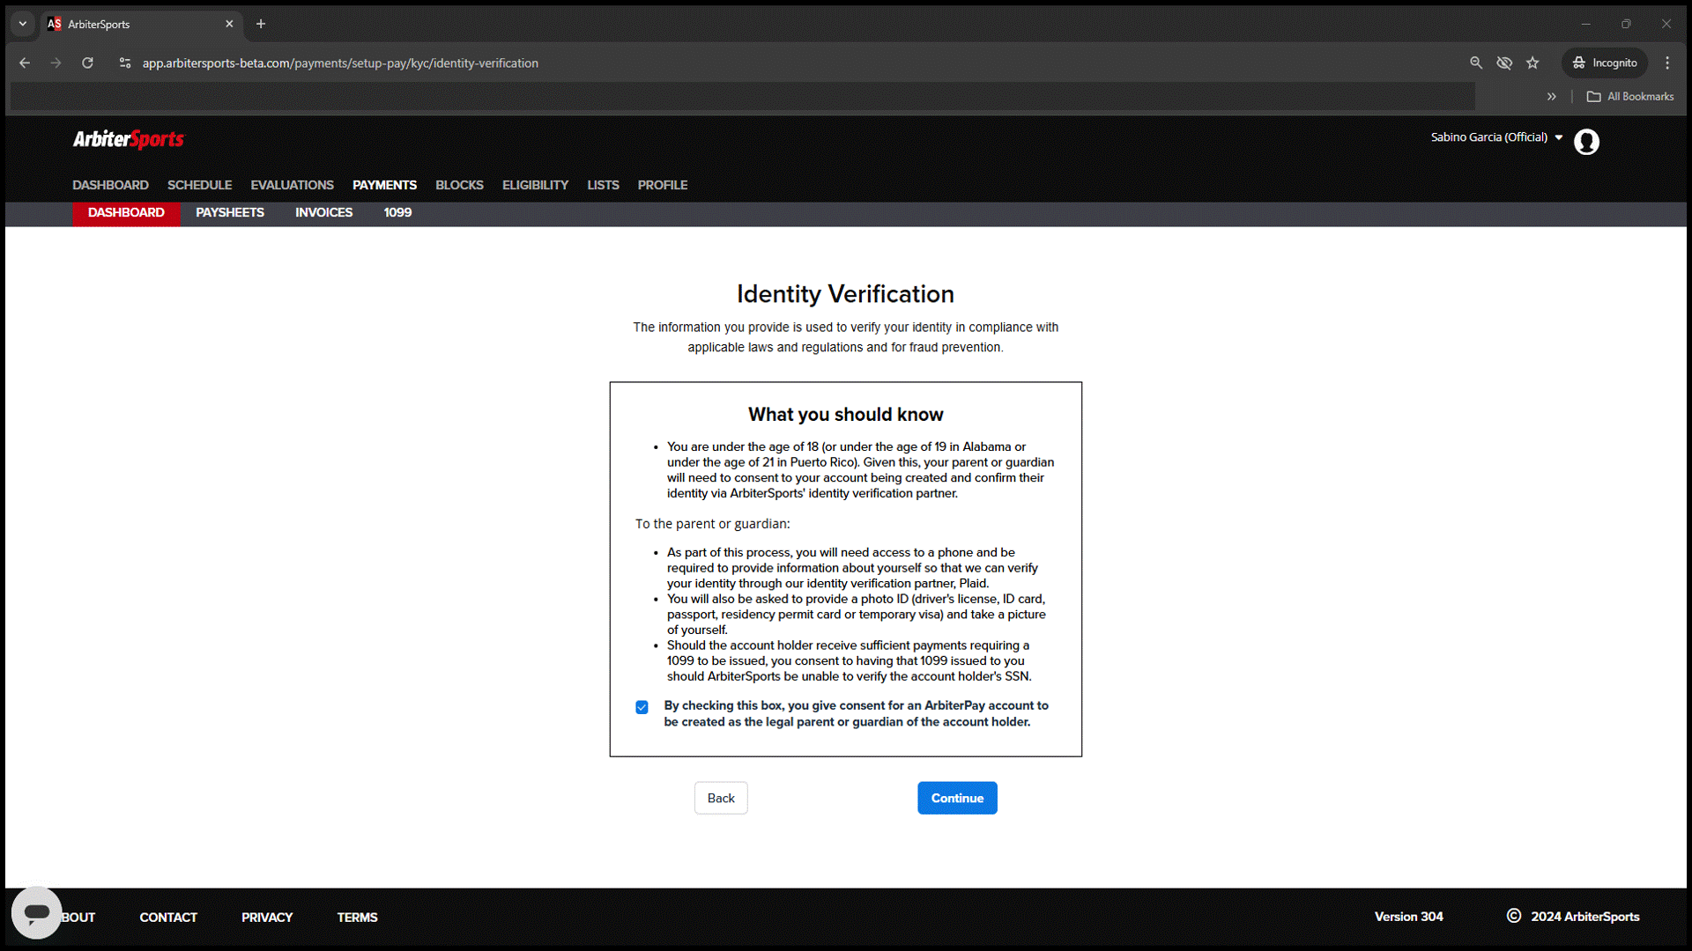This screenshot has width=1692, height=951.
Task: Open the chat support bubble
Action: 37,912
